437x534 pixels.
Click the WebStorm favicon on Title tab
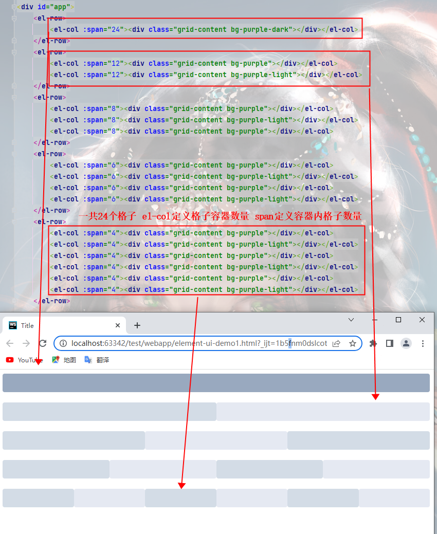pyautogui.click(x=13, y=325)
